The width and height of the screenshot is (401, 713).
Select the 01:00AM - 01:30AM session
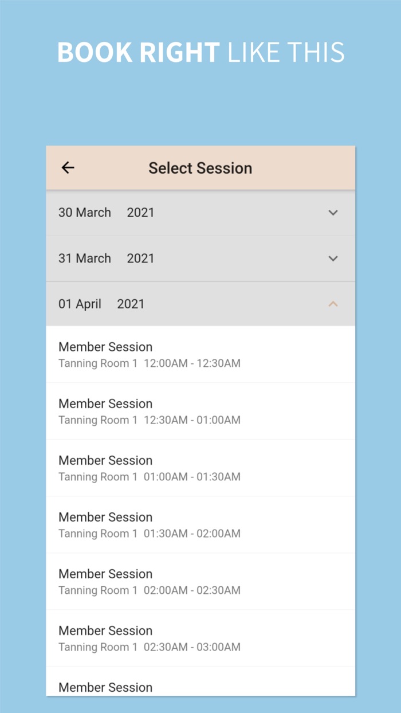click(149, 468)
